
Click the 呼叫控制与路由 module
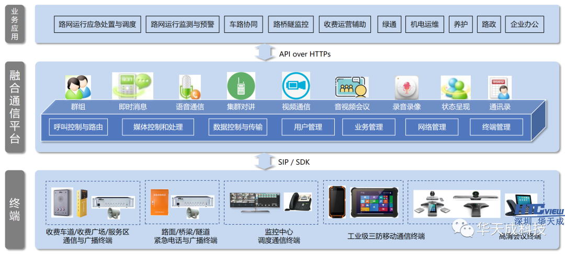[78, 127]
